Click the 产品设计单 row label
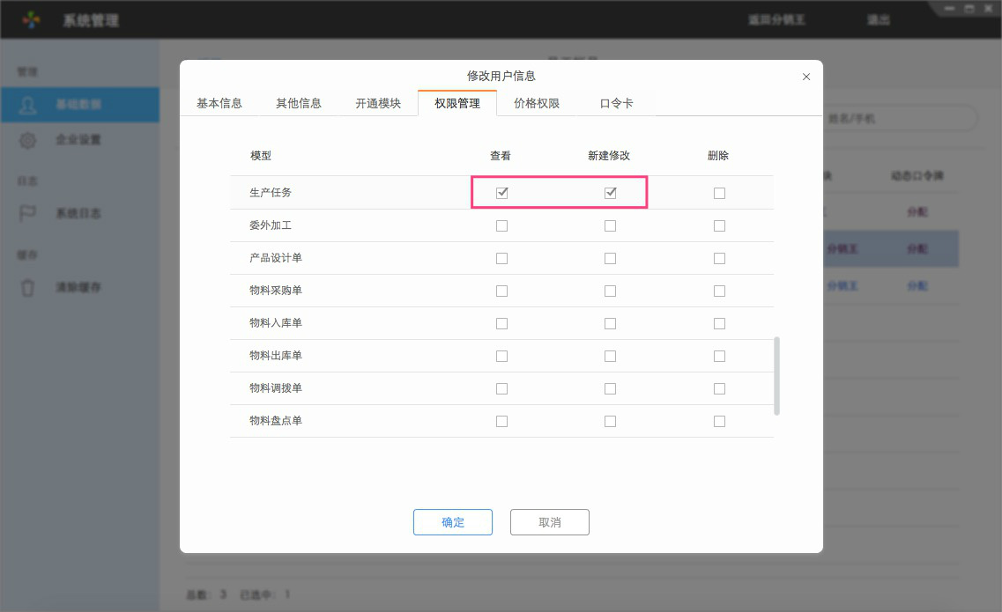Viewport: 1002px width, 612px height. coord(276,257)
